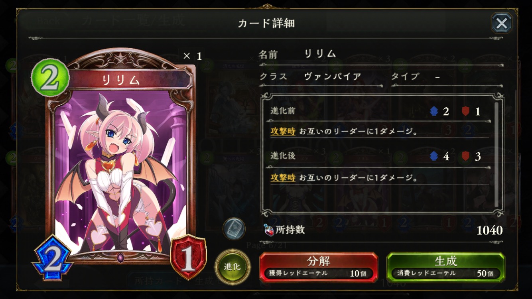Click the 進化後 blue attack icon
This screenshot has height=299, width=532.
point(434,156)
